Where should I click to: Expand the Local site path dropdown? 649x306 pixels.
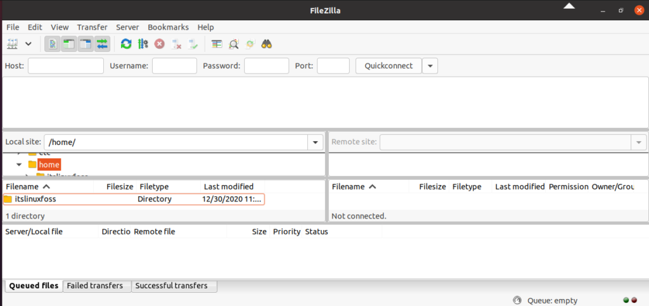tap(316, 143)
